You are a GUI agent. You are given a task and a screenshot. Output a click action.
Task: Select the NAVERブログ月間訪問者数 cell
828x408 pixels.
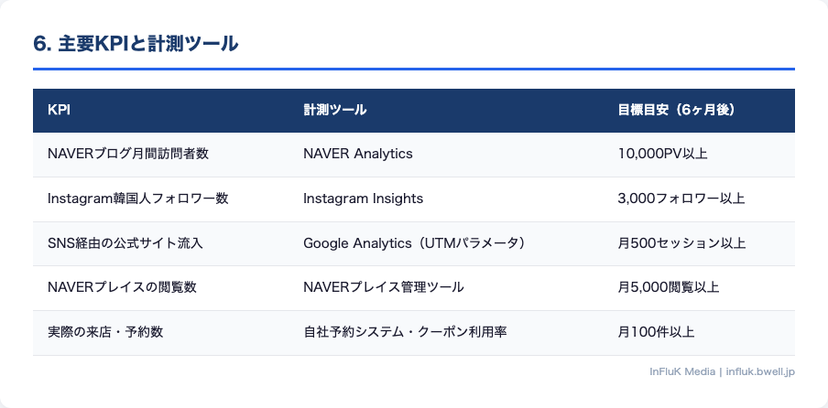tap(128, 154)
